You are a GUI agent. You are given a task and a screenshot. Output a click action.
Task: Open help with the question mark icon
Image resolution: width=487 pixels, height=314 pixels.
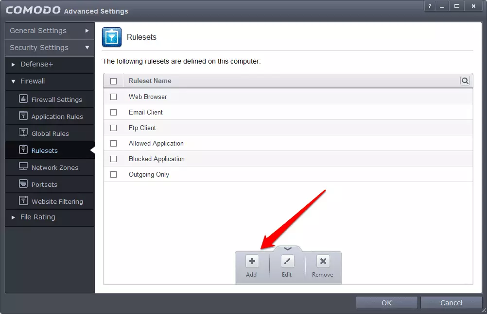[430, 6]
